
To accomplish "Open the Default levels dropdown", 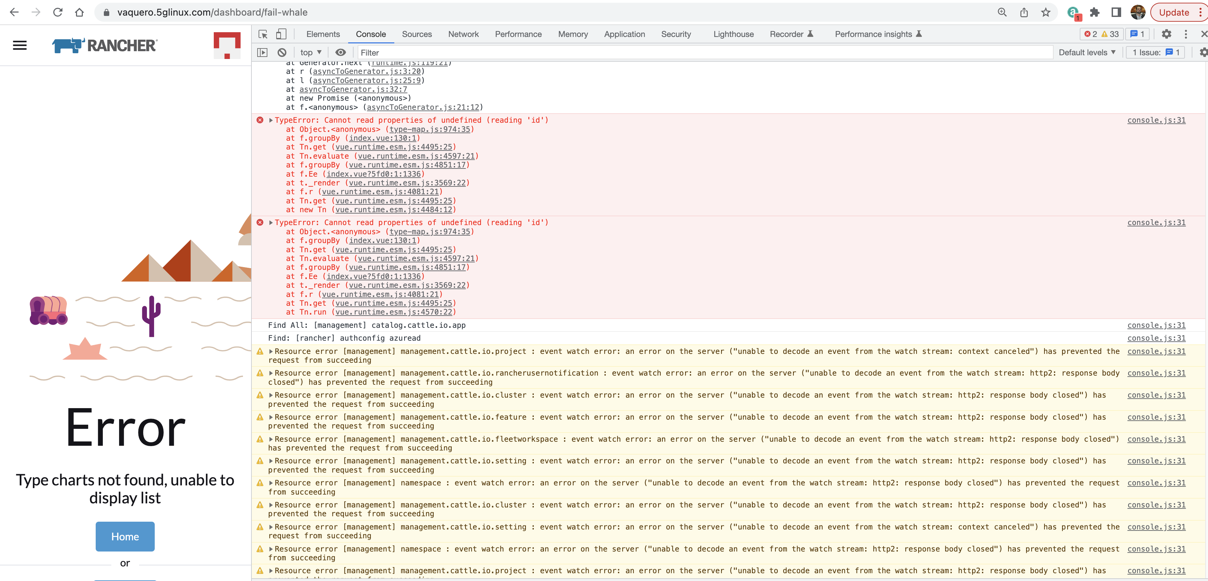I will click(x=1087, y=53).
